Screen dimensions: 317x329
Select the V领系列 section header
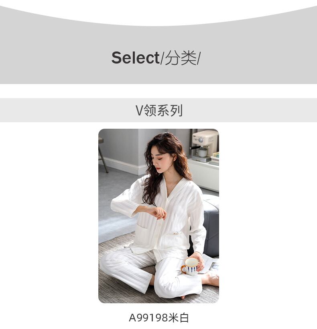point(158,110)
